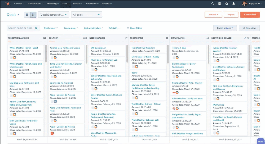265x144 pixels.
Task: Switch to list view
Action: pos(27,15)
